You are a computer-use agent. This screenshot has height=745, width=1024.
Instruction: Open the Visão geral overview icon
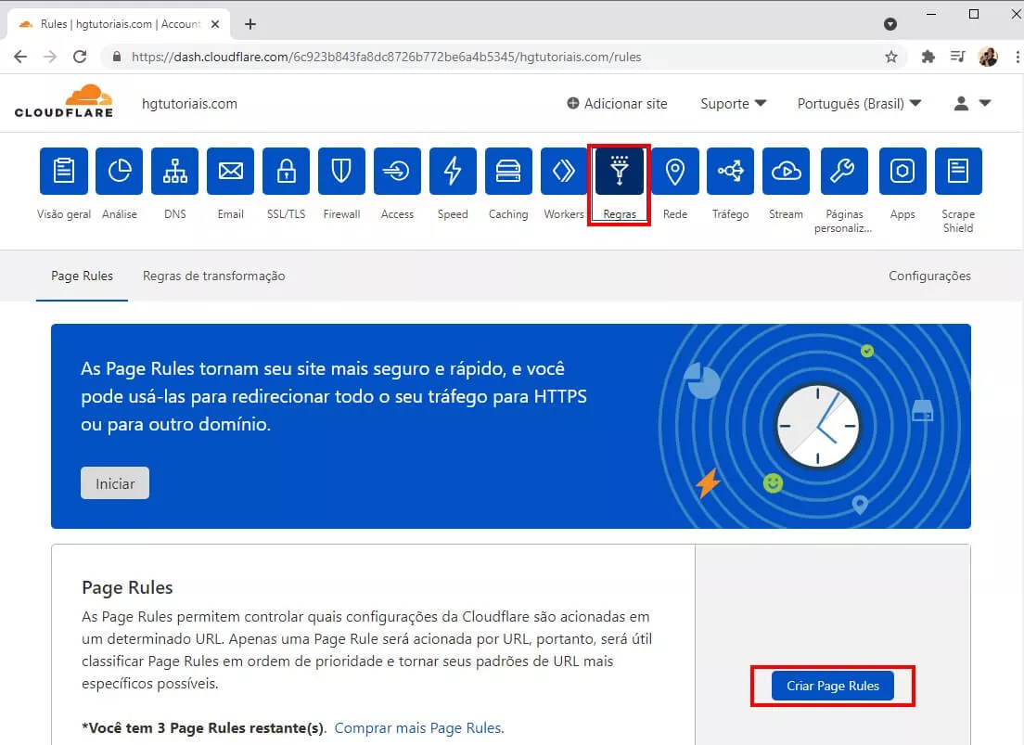[63, 172]
